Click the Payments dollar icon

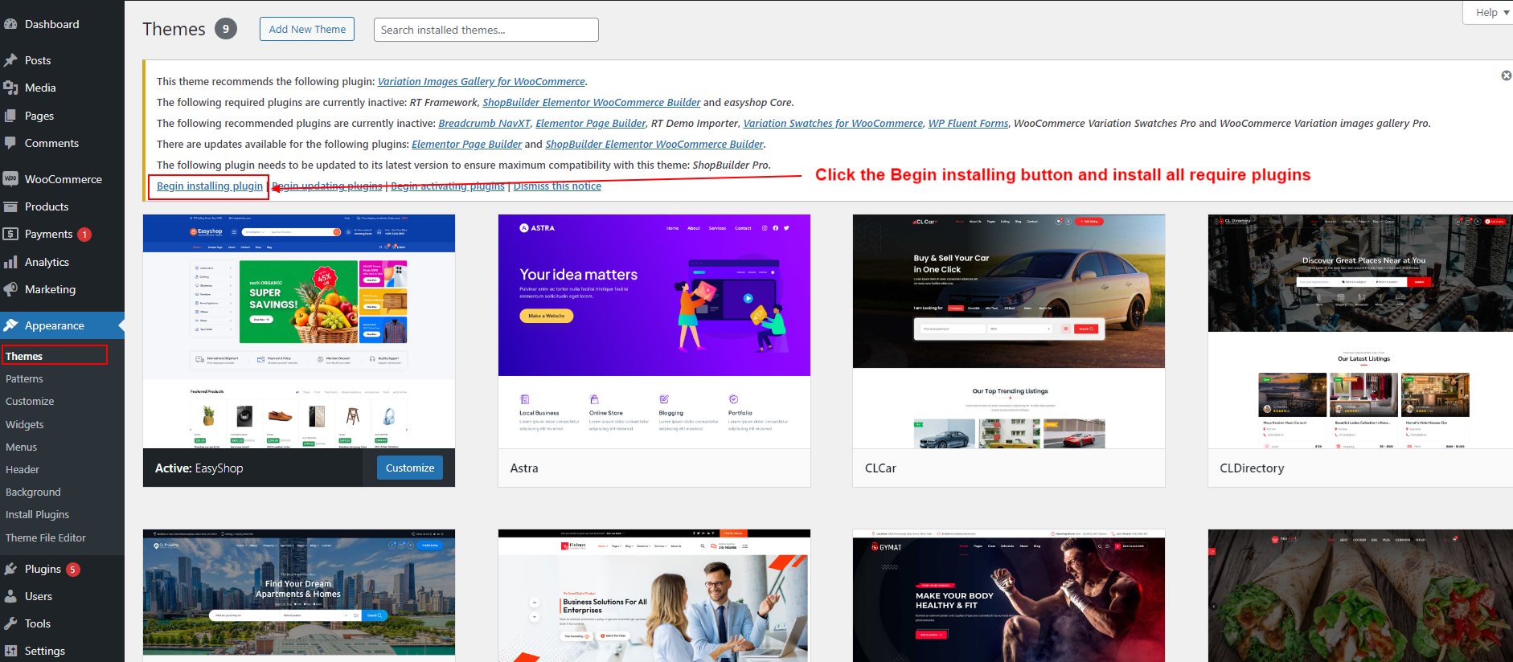coord(10,234)
